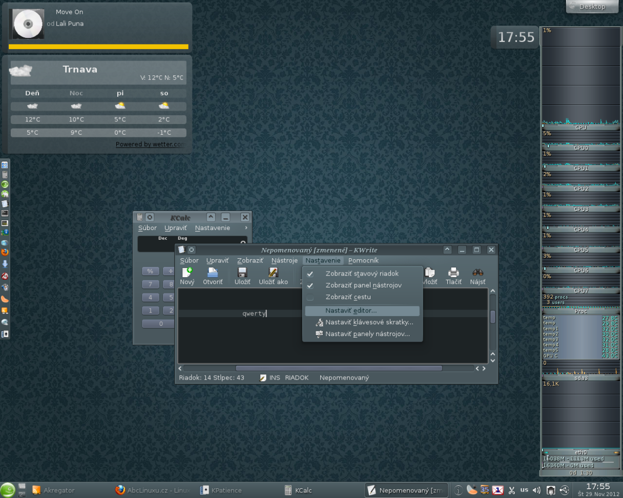The image size is (623, 498).
Task: Click the us keyboard layout indicator
Action: pyautogui.click(x=524, y=490)
